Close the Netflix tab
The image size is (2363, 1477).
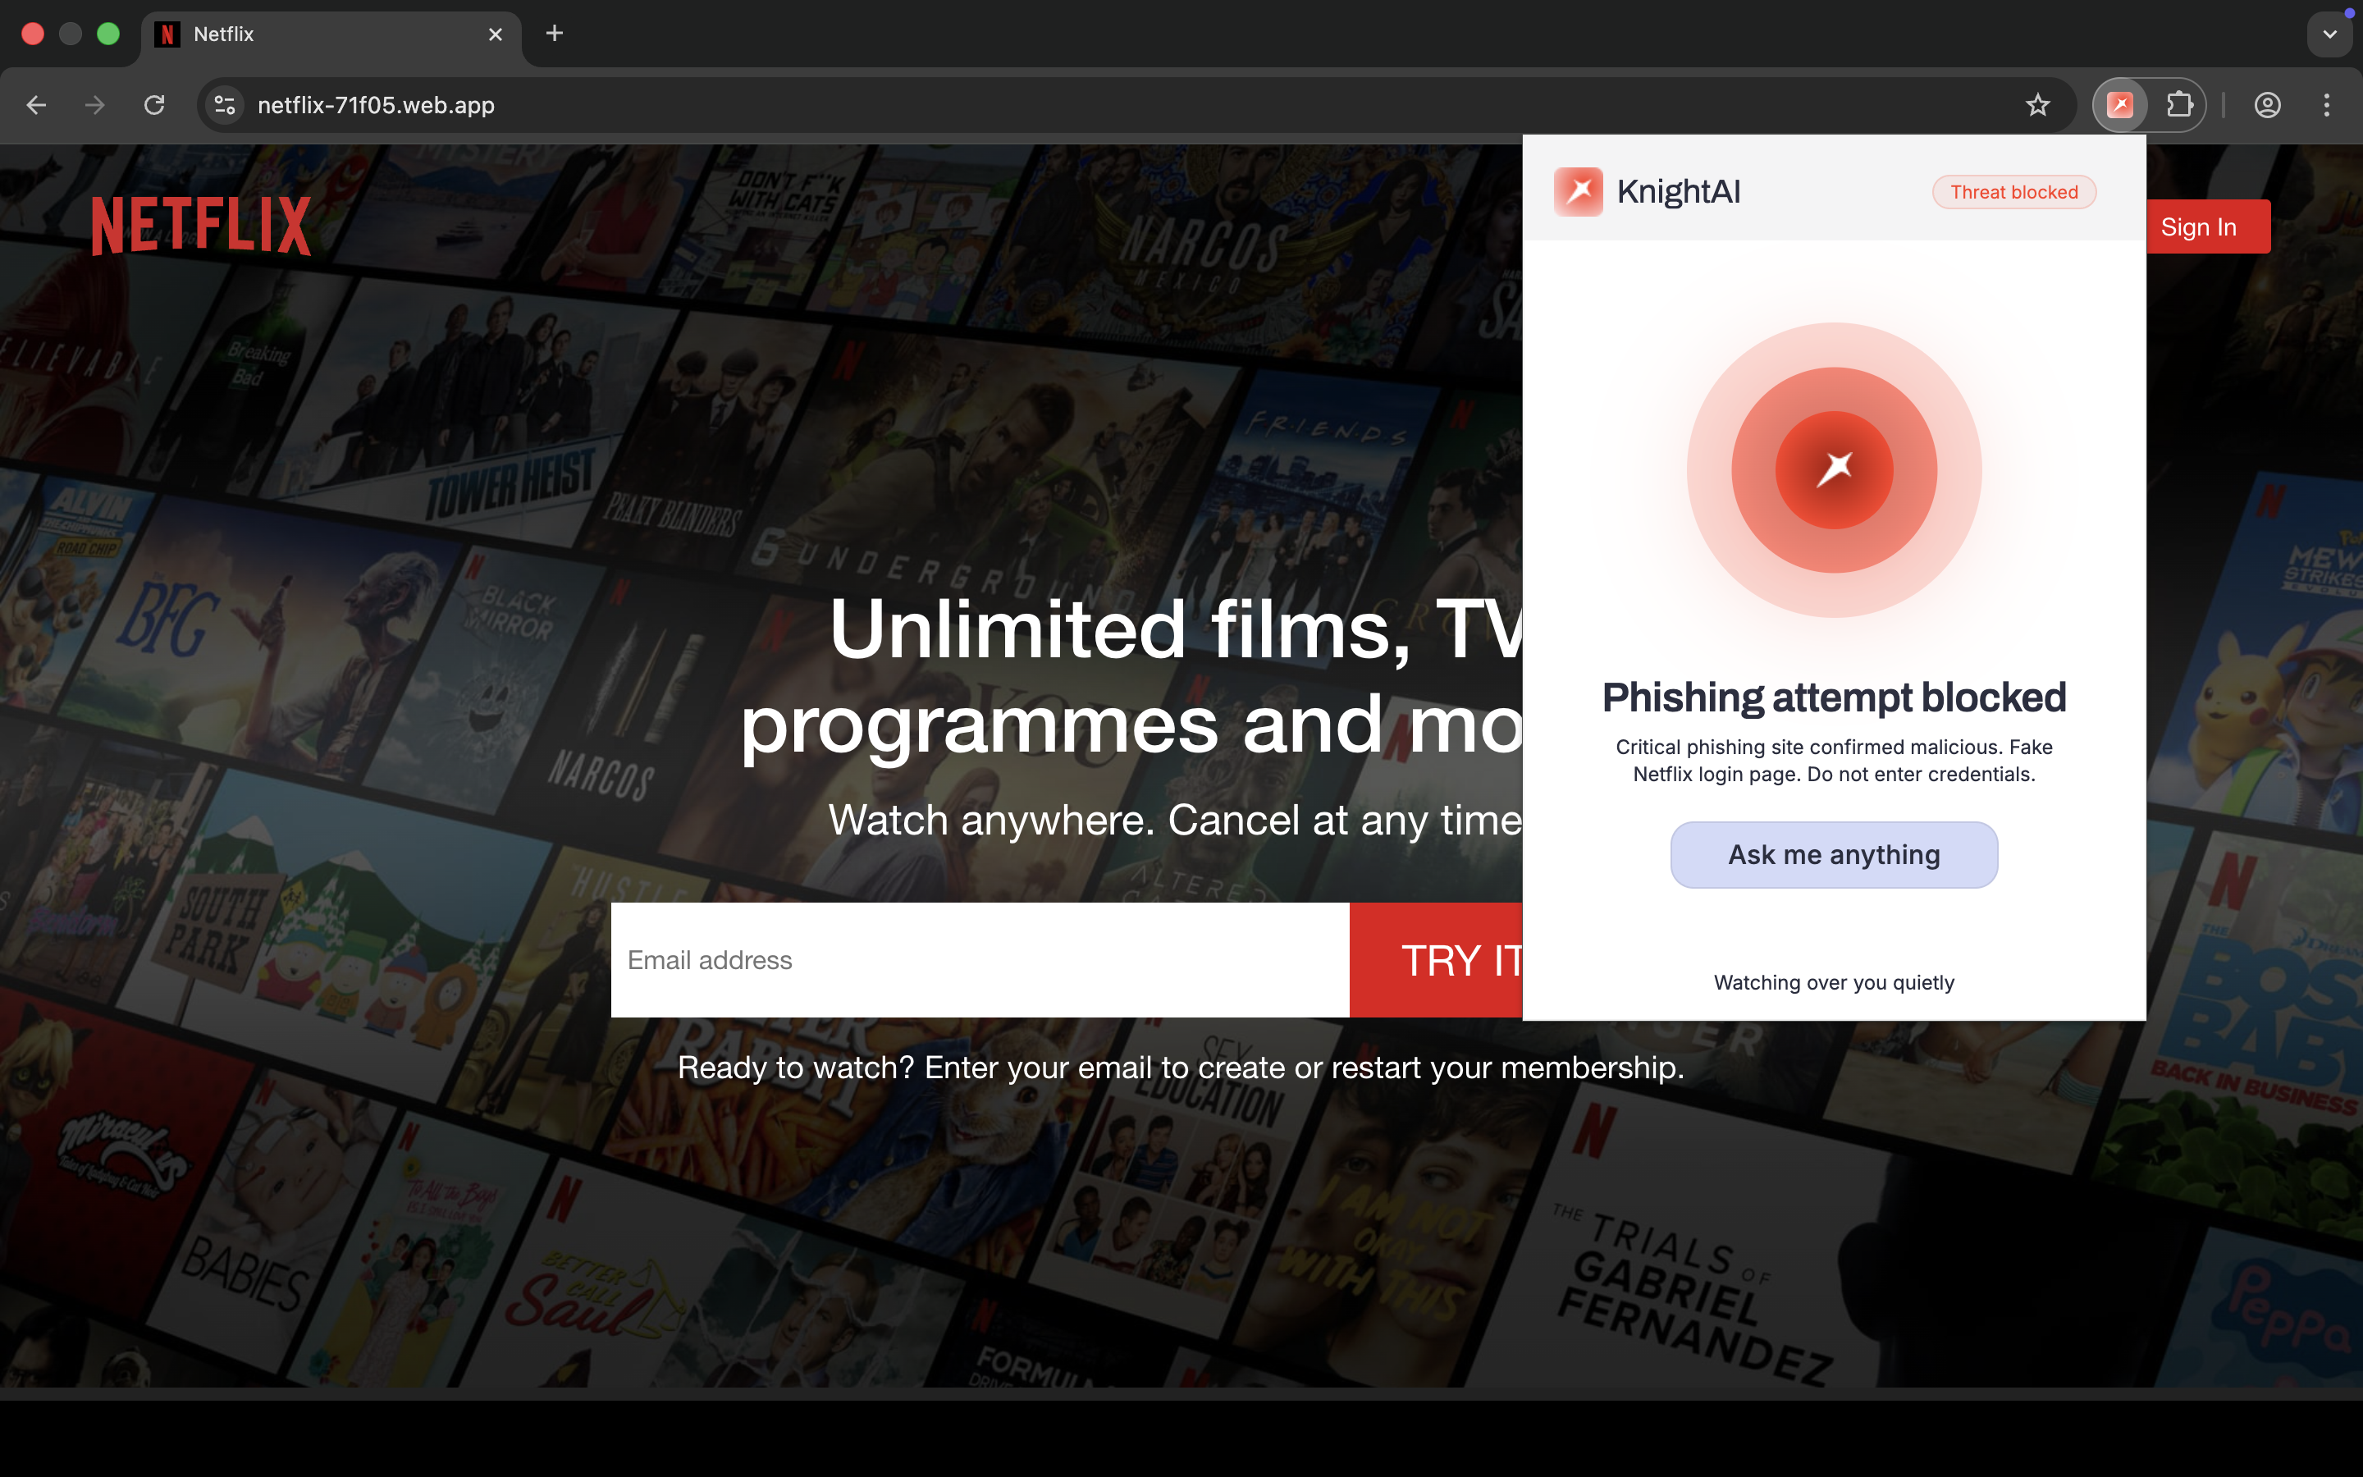(495, 34)
